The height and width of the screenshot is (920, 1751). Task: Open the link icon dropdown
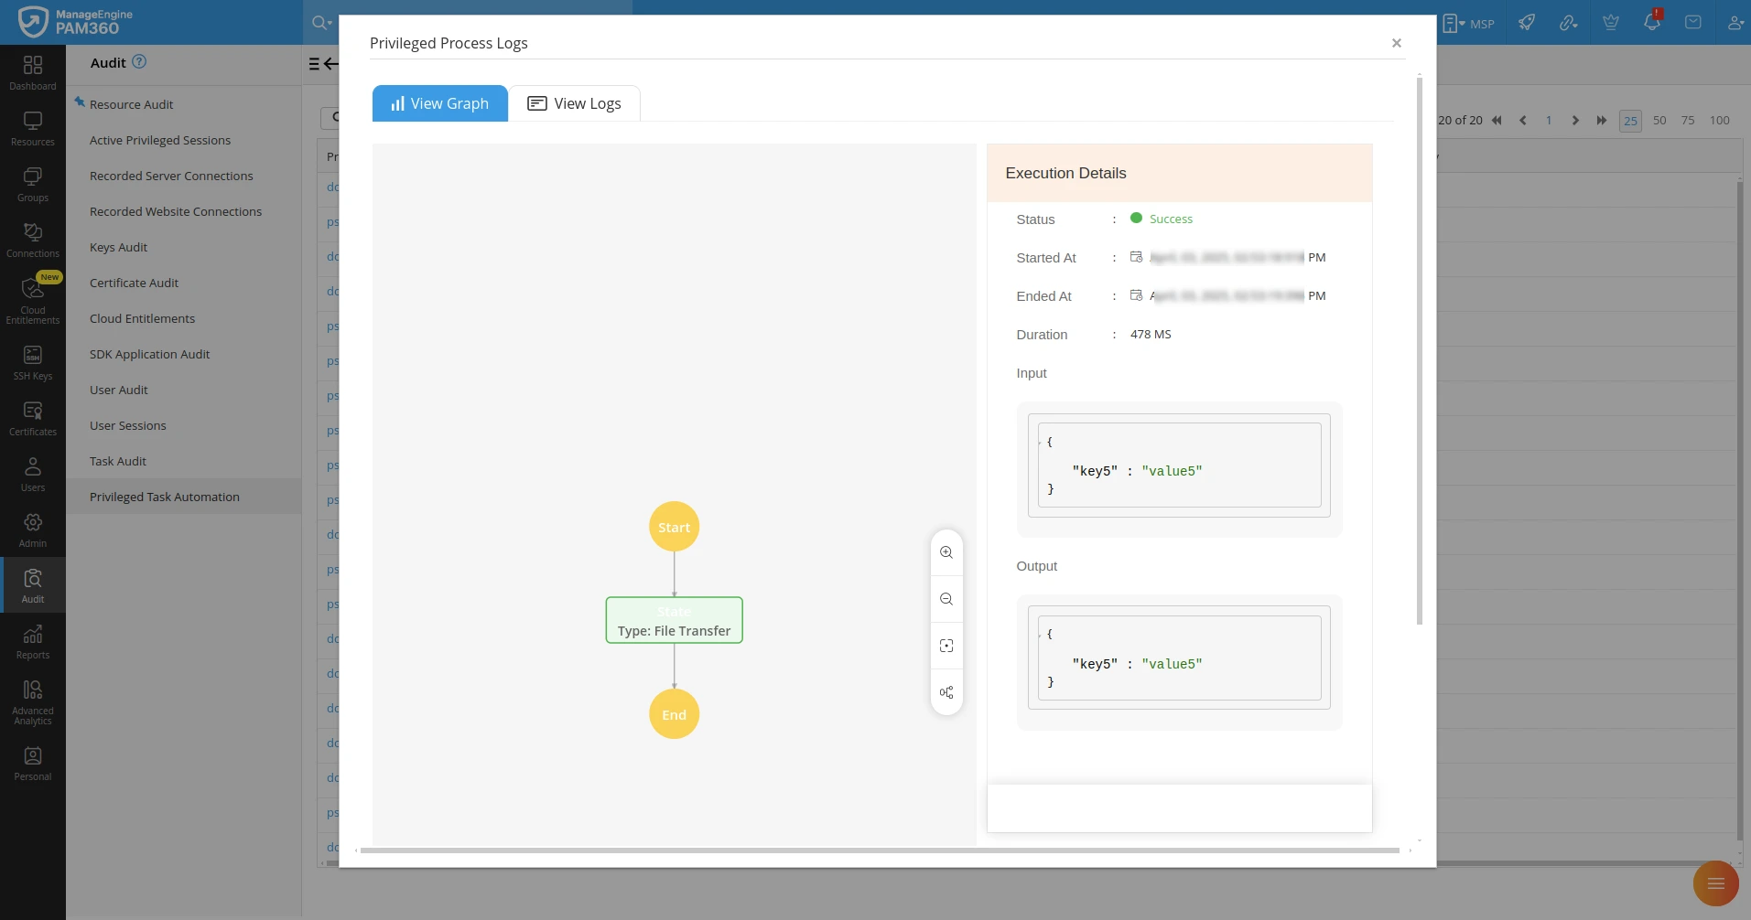1568,22
